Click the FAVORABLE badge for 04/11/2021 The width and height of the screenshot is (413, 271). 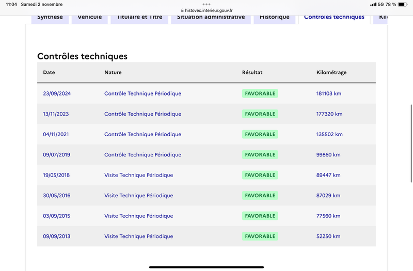point(260,134)
